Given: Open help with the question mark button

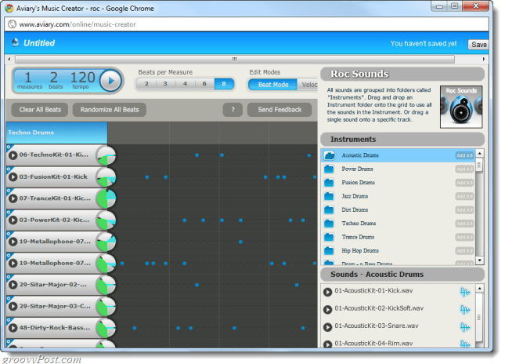Looking at the screenshot, I should point(233,110).
